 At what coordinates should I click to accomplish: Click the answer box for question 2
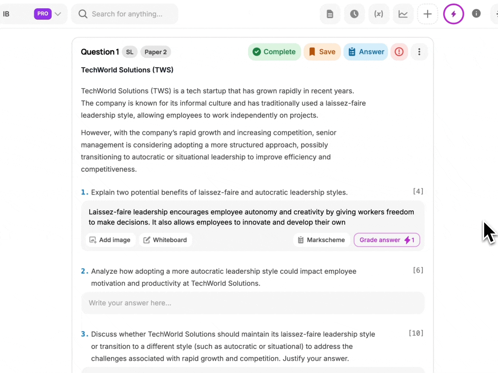(x=252, y=303)
